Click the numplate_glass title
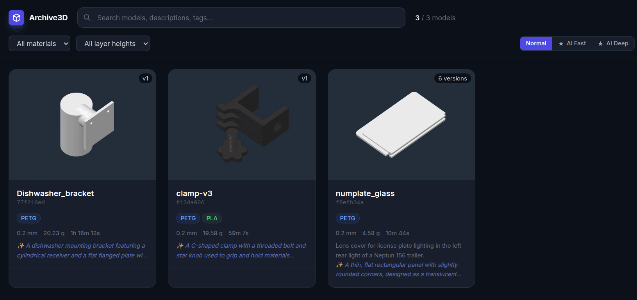This screenshot has width=637, height=300. click(365, 193)
